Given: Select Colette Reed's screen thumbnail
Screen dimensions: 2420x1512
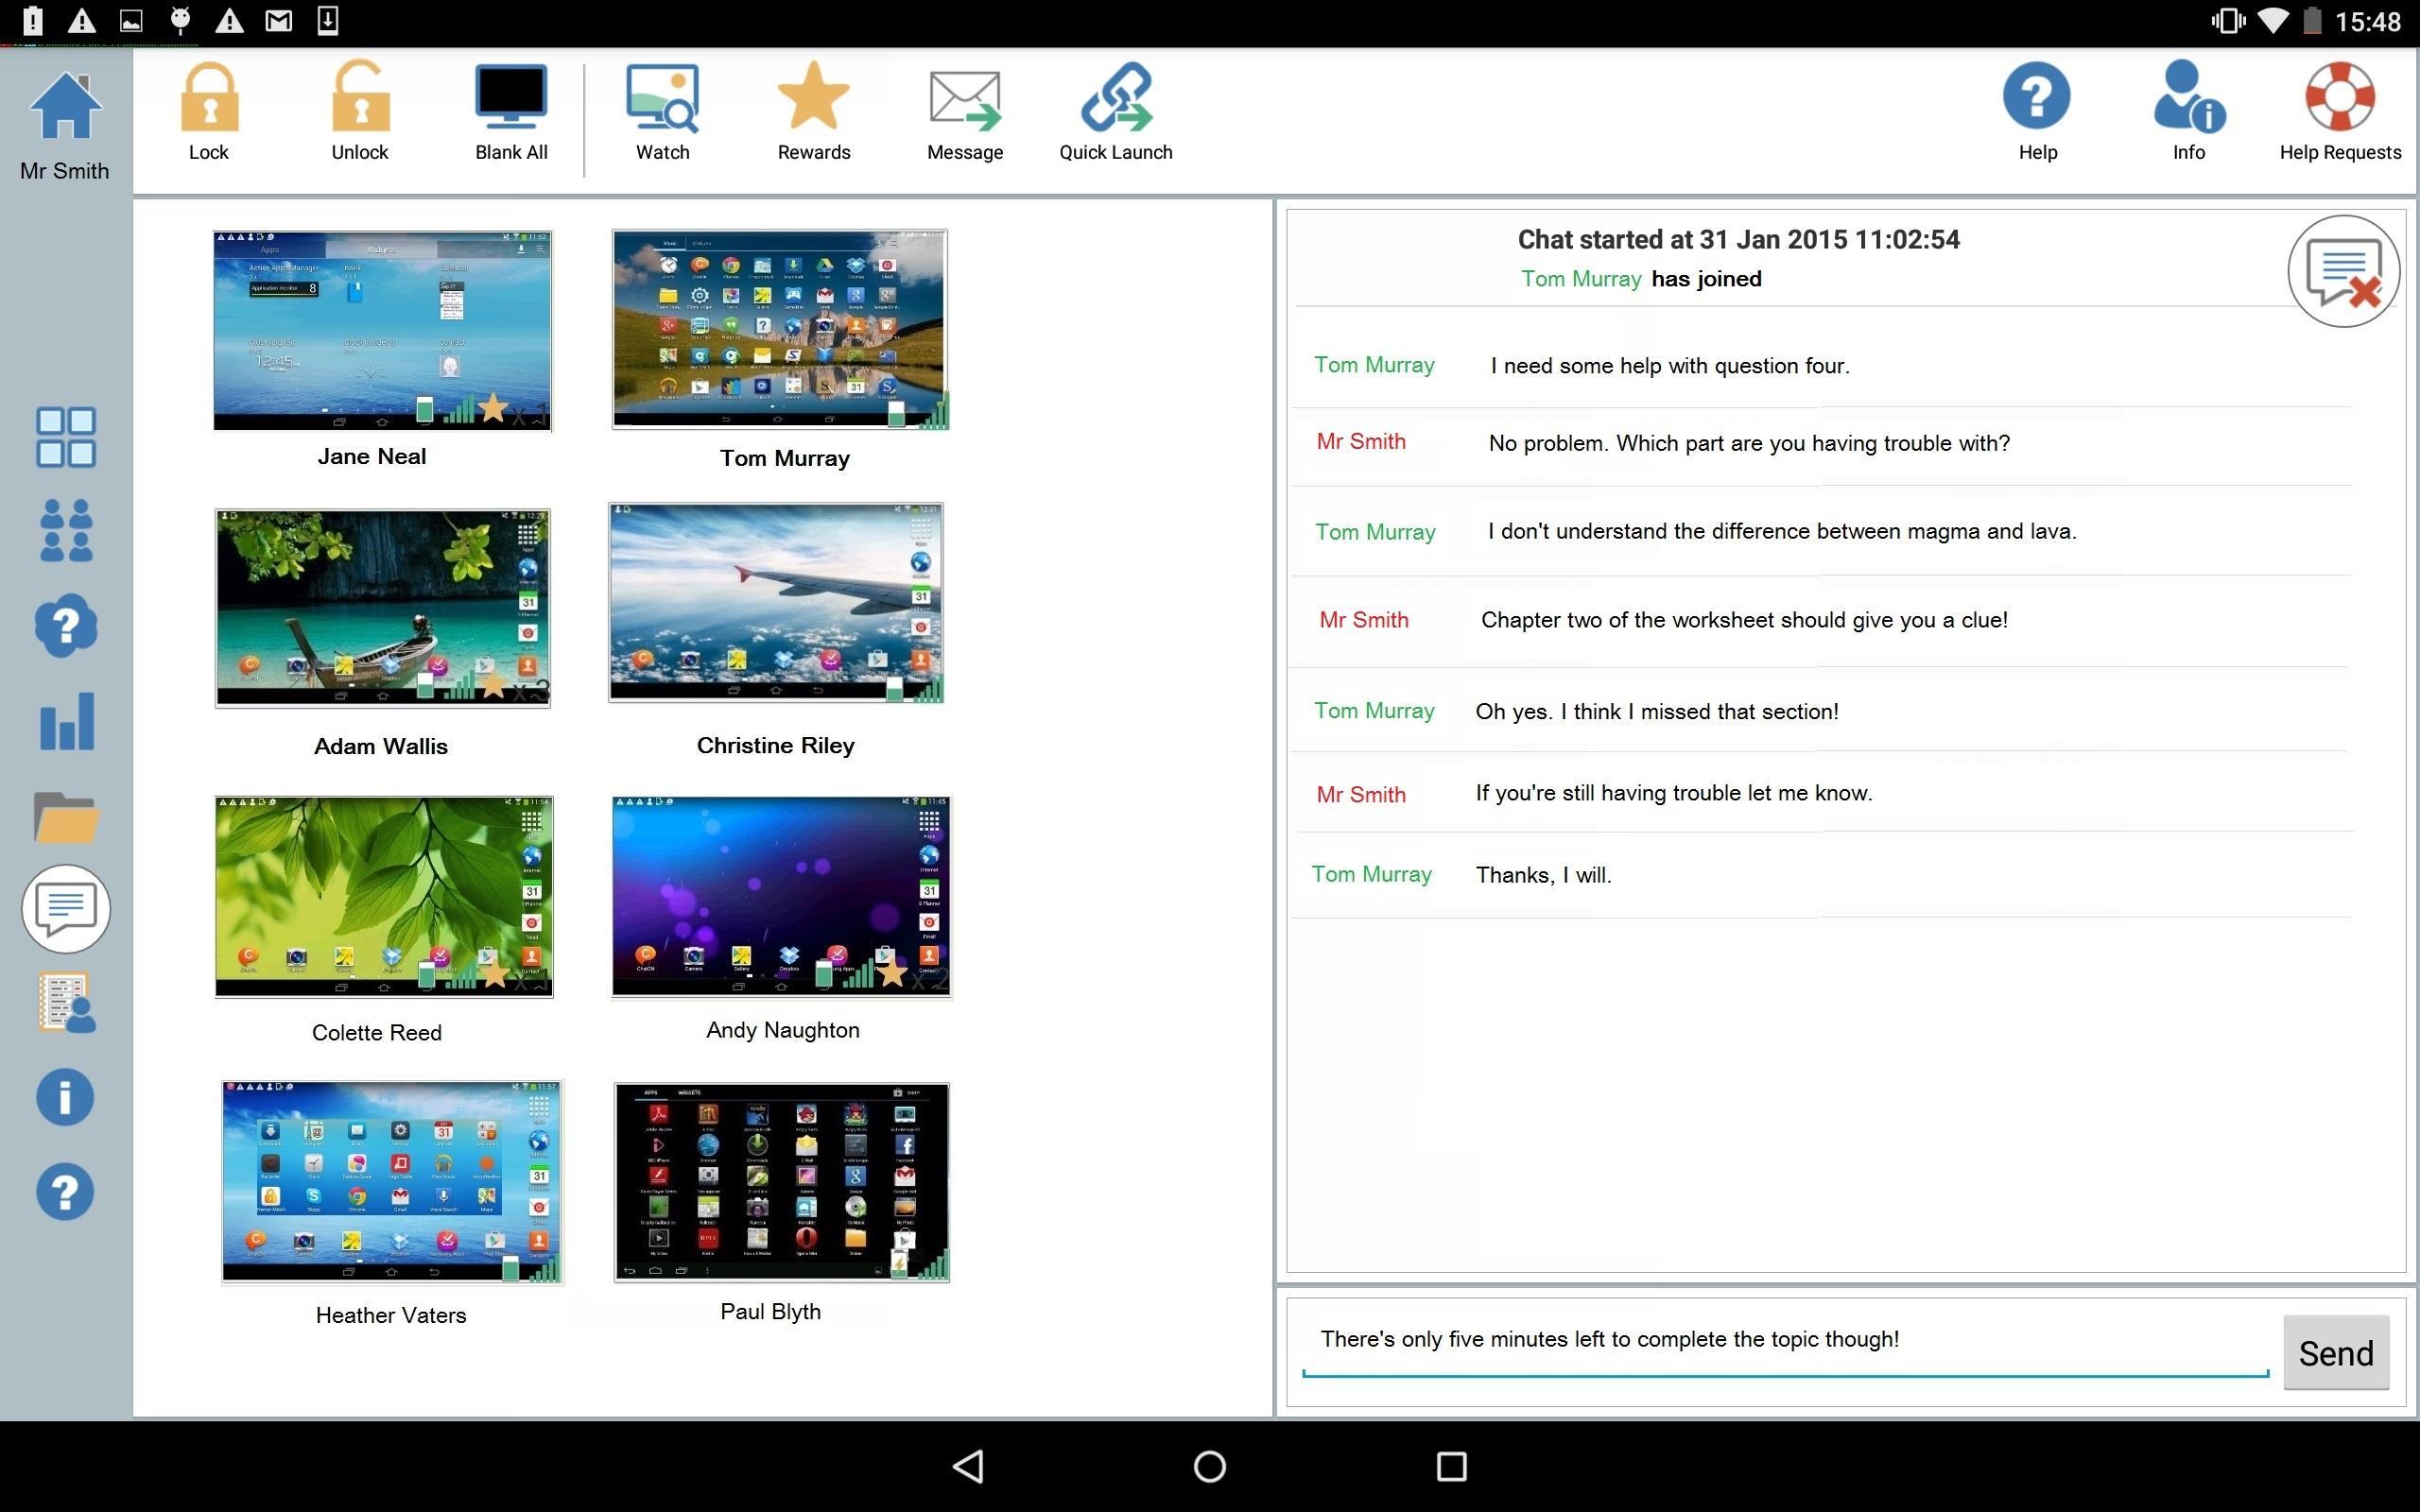Looking at the screenshot, I should [x=384, y=896].
